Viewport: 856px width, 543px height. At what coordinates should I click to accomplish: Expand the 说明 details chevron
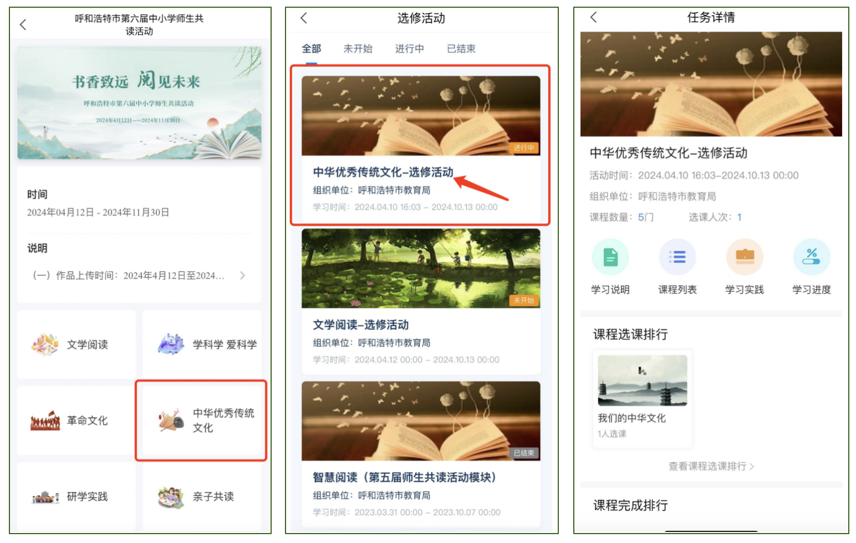(x=242, y=275)
